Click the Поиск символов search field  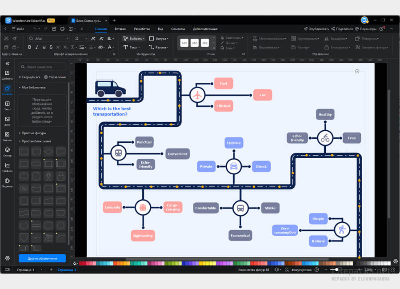(44, 67)
